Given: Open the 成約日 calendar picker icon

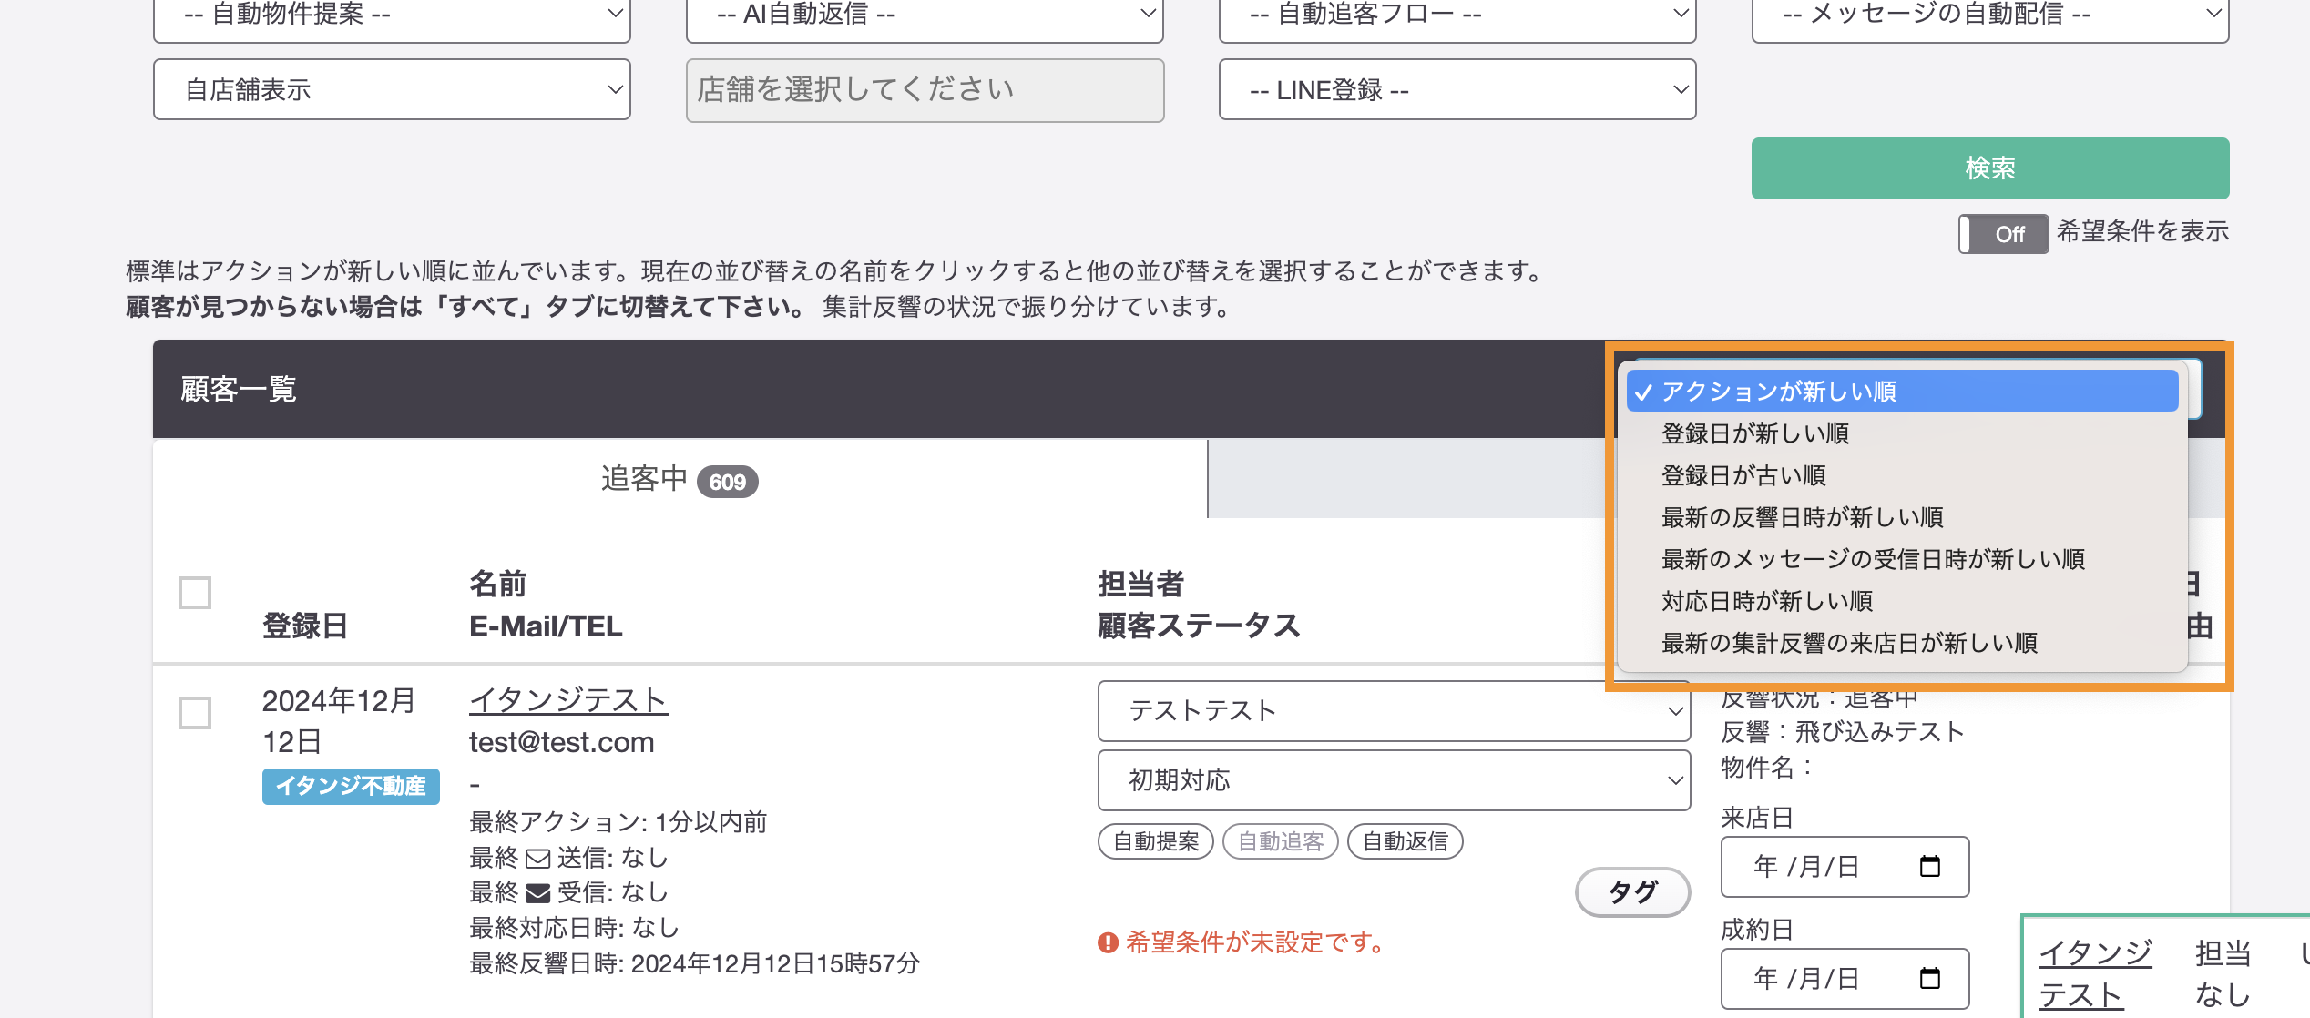Looking at the screenshot, I should pos(1929,978).
